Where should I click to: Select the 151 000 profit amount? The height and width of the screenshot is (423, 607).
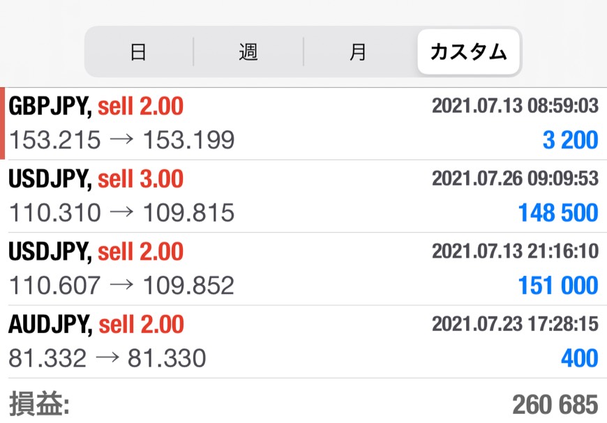(557, 285)
